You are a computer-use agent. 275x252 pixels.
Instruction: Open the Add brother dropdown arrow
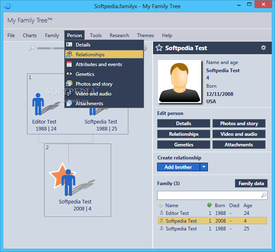pyautogui.click(x=204, y=167)
